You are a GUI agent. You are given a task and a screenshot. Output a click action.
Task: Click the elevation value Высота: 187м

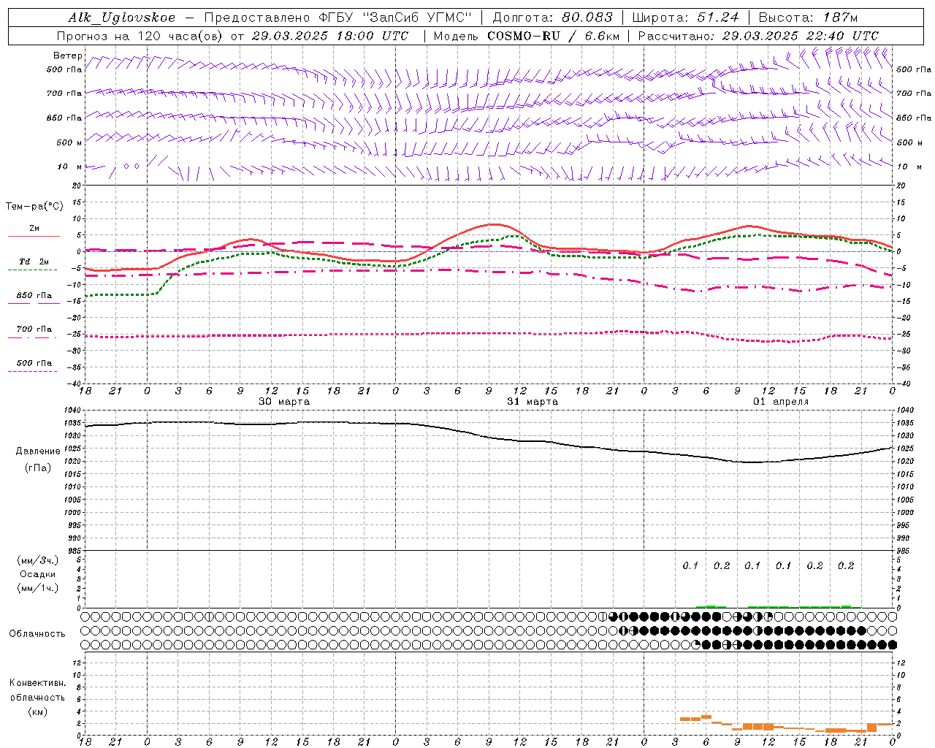pyautogui.click(x=808, y=18)
